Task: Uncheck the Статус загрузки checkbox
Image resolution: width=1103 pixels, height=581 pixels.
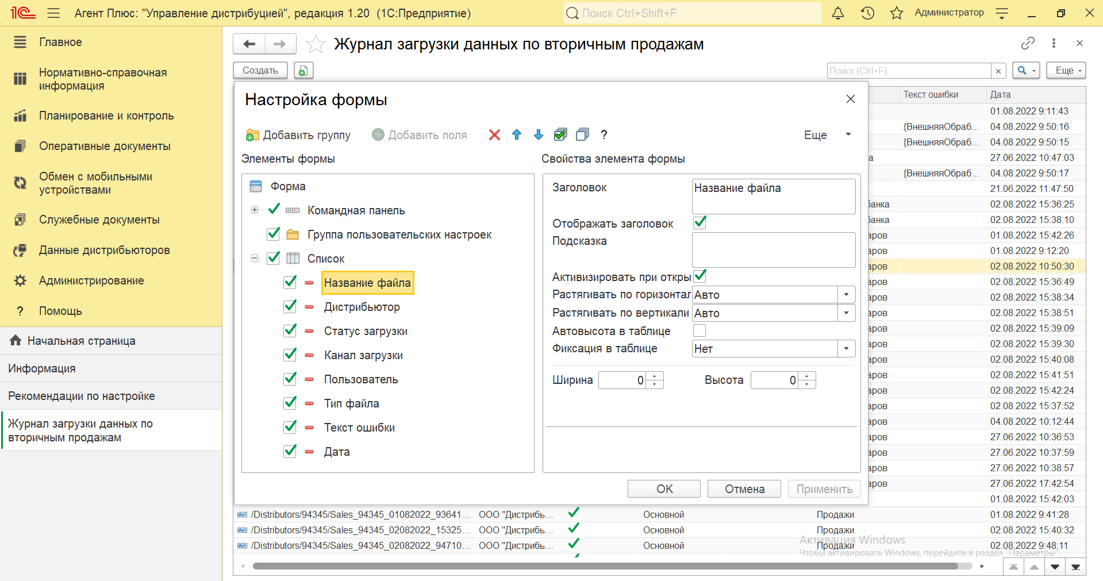Action: 290,330
